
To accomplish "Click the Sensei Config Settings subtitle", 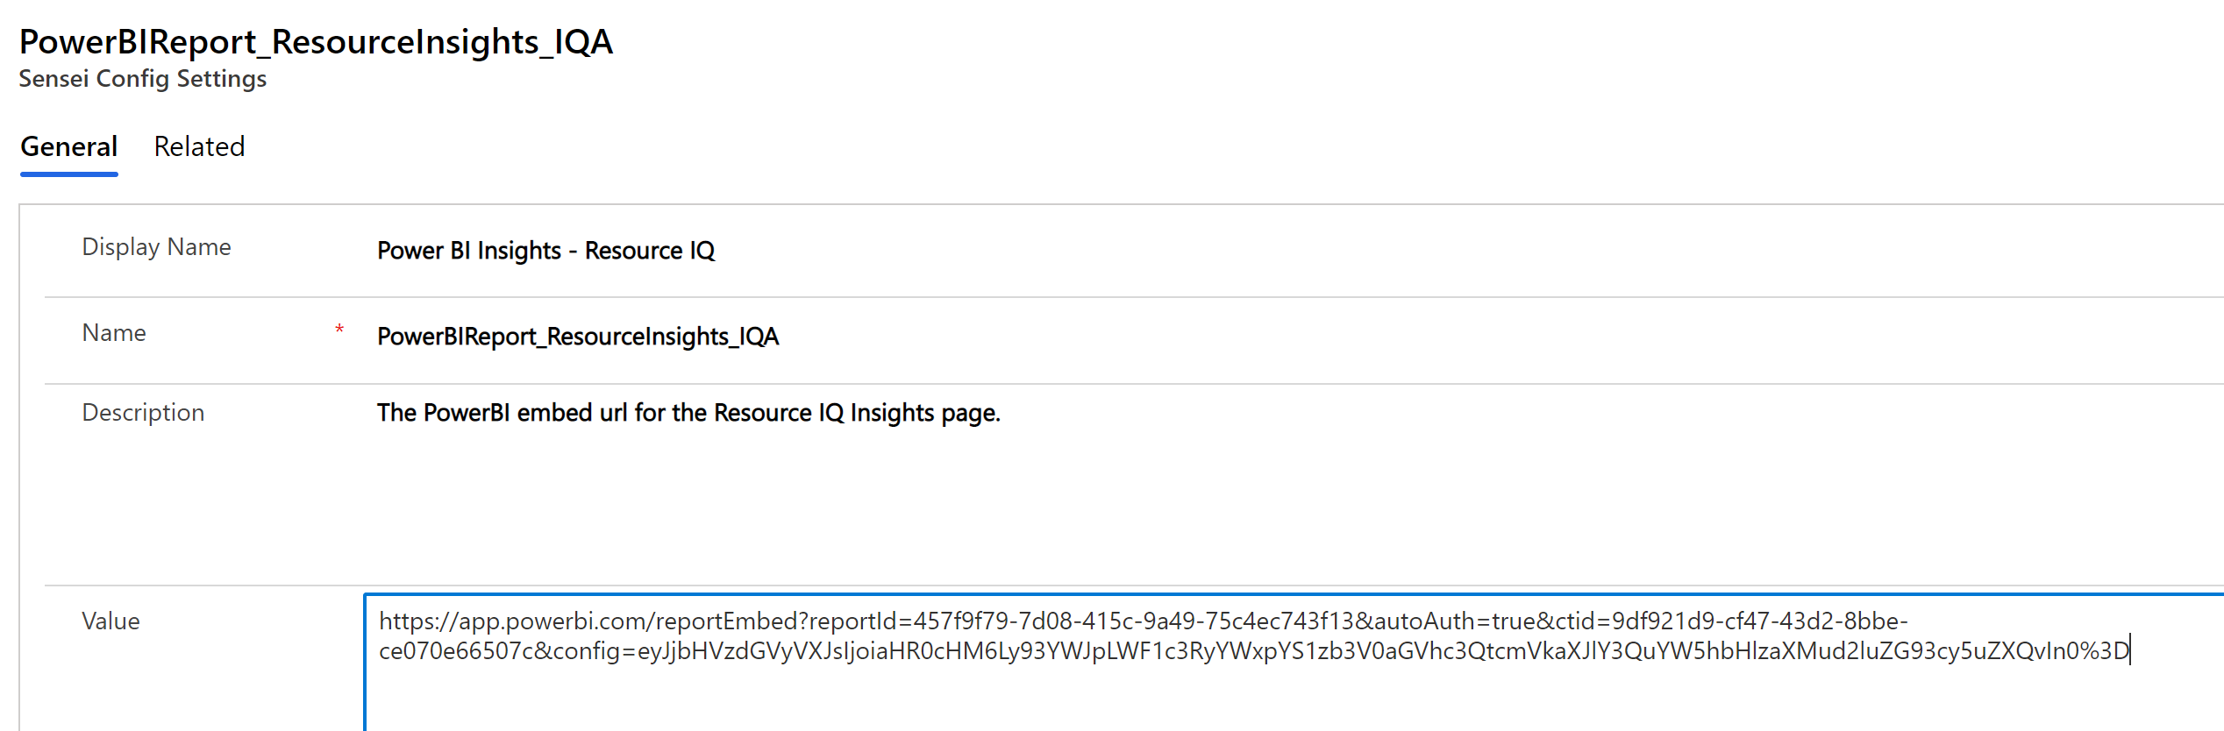I will pos(143,79).
